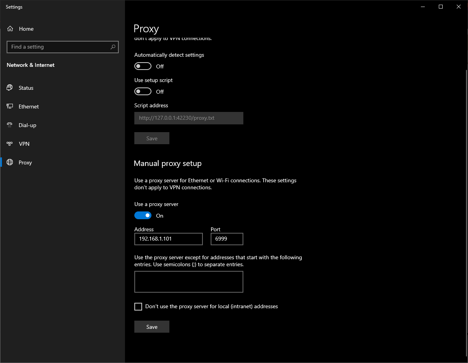
Task: Turn on Automatically detect settings
Action: (143, 66)
